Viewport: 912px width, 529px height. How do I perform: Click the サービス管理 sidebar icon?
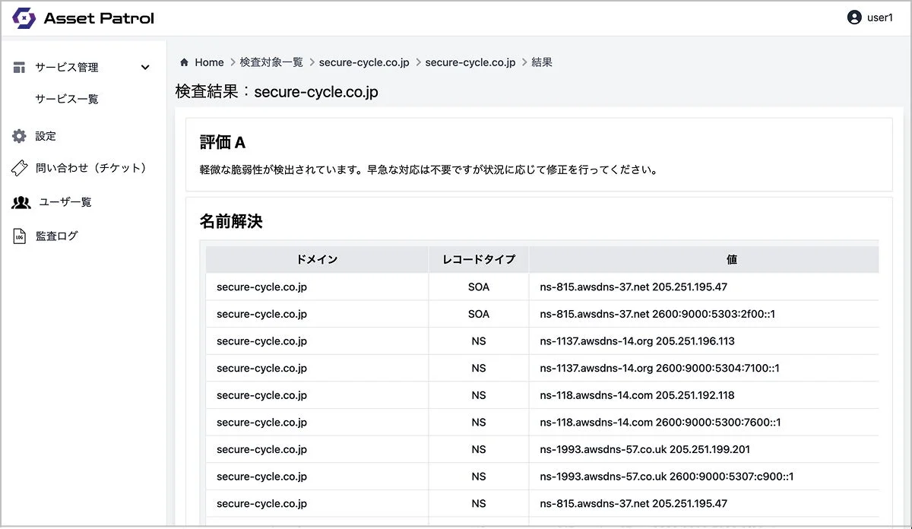[x=17, y=67]
